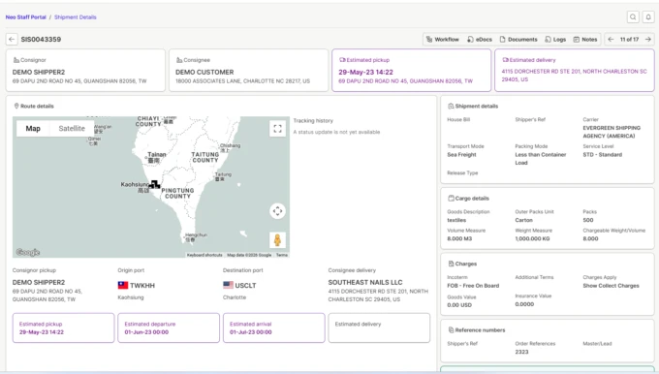Open the Workflow tab

(x=443, y=39)
